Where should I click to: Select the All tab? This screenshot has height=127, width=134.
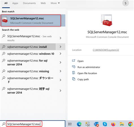tap(6, 3)
